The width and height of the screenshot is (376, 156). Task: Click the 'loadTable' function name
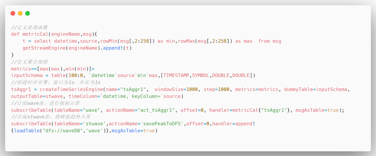click(27, 131)
